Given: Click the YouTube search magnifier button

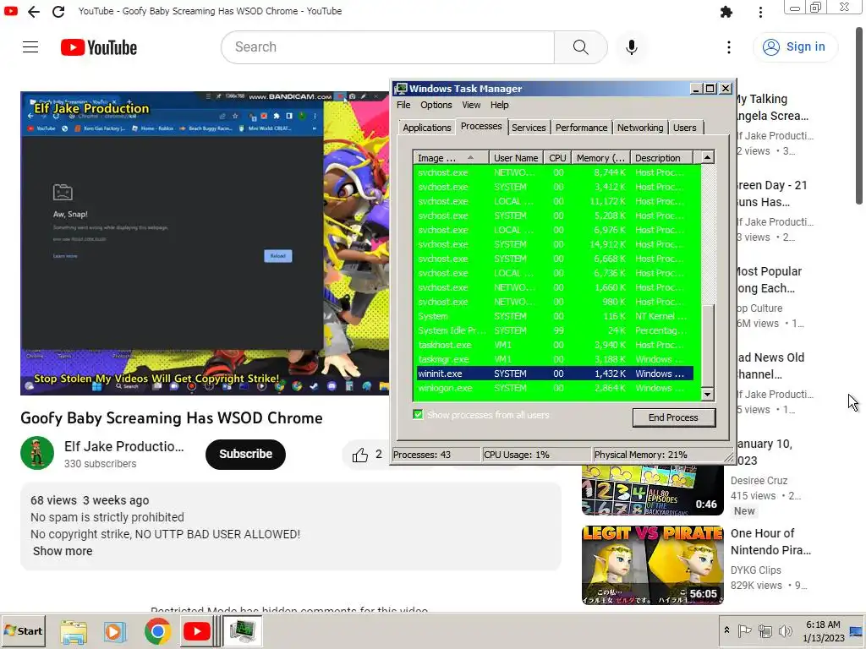Looking at the screenshot, I should click(x=580, y=47).
